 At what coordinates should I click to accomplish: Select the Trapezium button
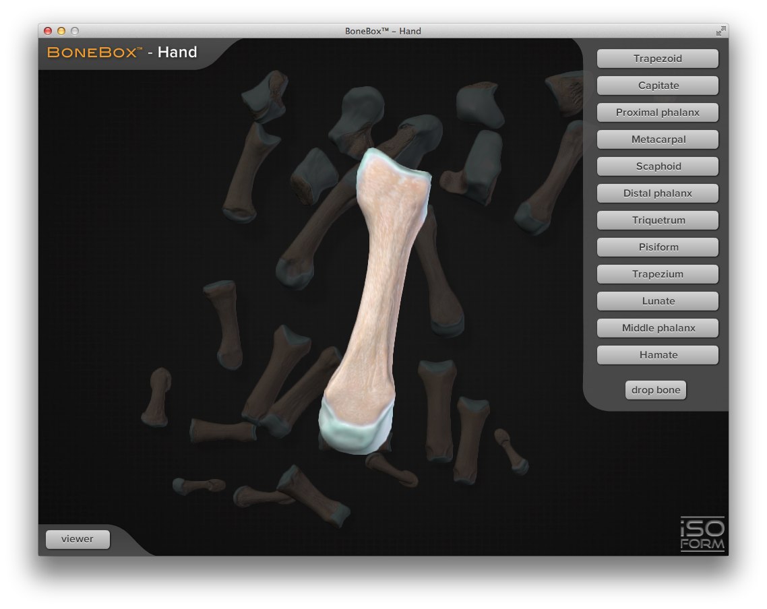click(657, 274)
